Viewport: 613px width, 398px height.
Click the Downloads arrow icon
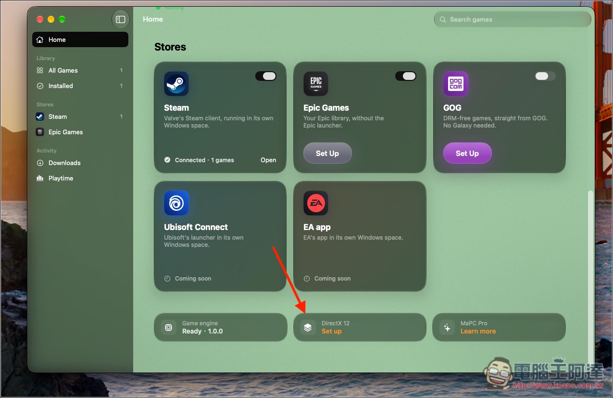click(x=40, y=163)
